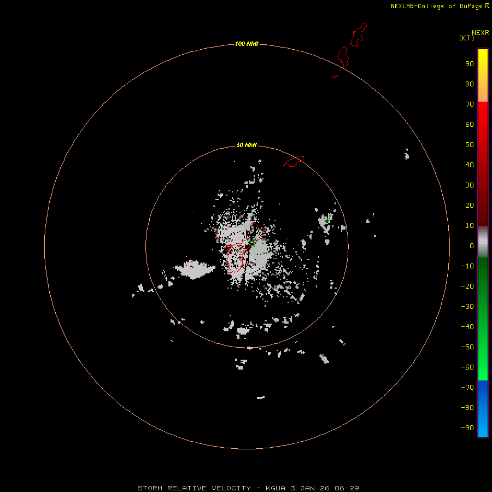This screenshot has width=492, height=492.
Task: Select the 50 NMI range ring label
Action: click(247, 145)
